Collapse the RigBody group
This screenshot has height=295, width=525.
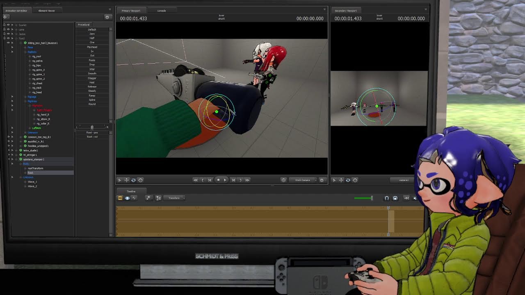[x=25, y=52]
